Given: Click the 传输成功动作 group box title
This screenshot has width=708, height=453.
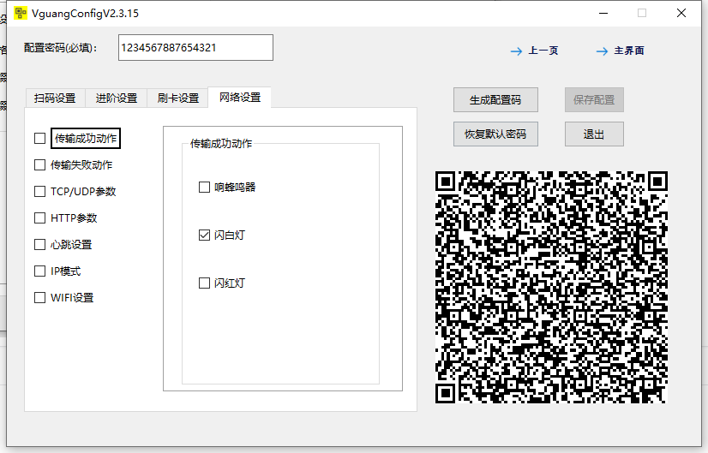Looking at the screenshot, I should (221, 144).
